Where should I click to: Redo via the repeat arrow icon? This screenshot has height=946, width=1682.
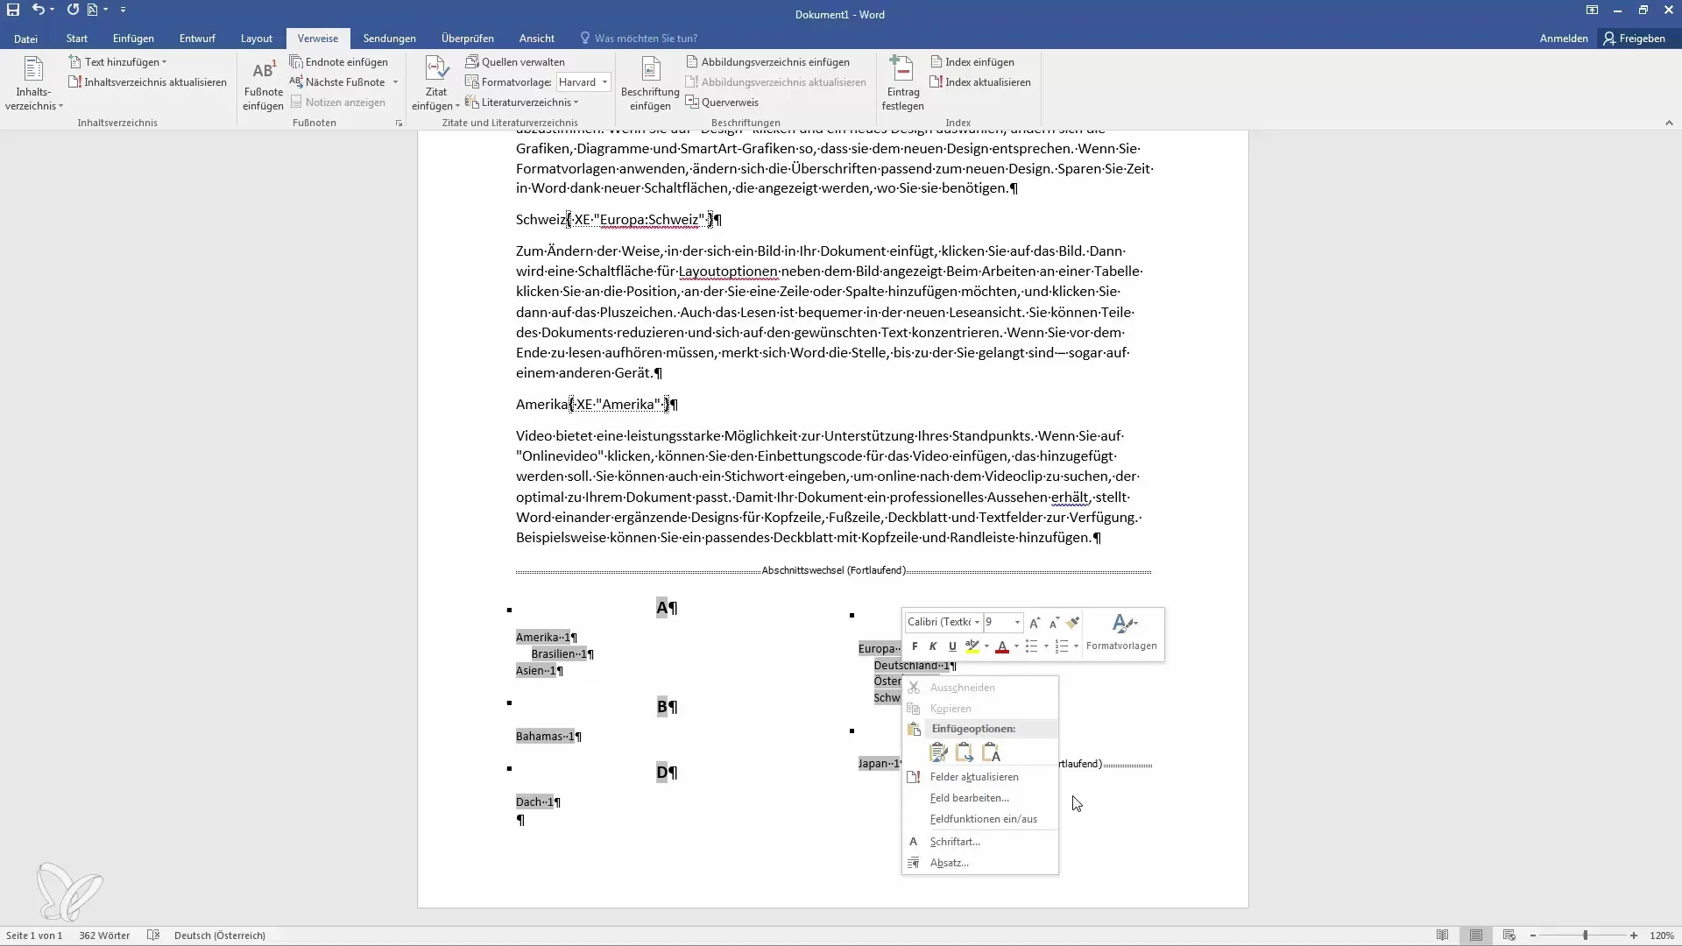tap(73, 10)
